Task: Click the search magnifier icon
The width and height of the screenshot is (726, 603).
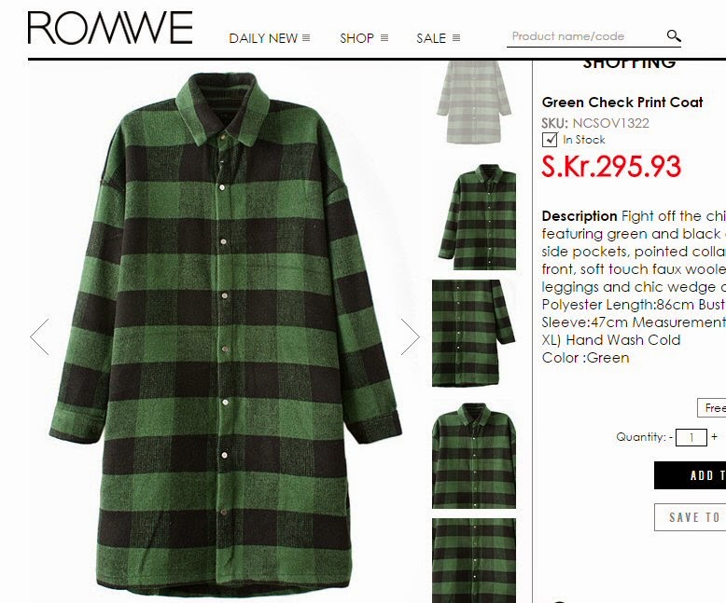Action: tap(674, 35)
